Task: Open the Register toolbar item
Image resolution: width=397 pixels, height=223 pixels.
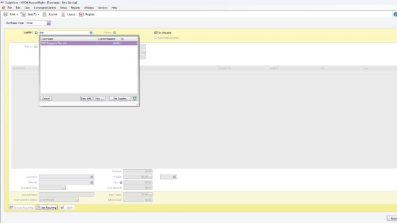Action: click(87, 14)
